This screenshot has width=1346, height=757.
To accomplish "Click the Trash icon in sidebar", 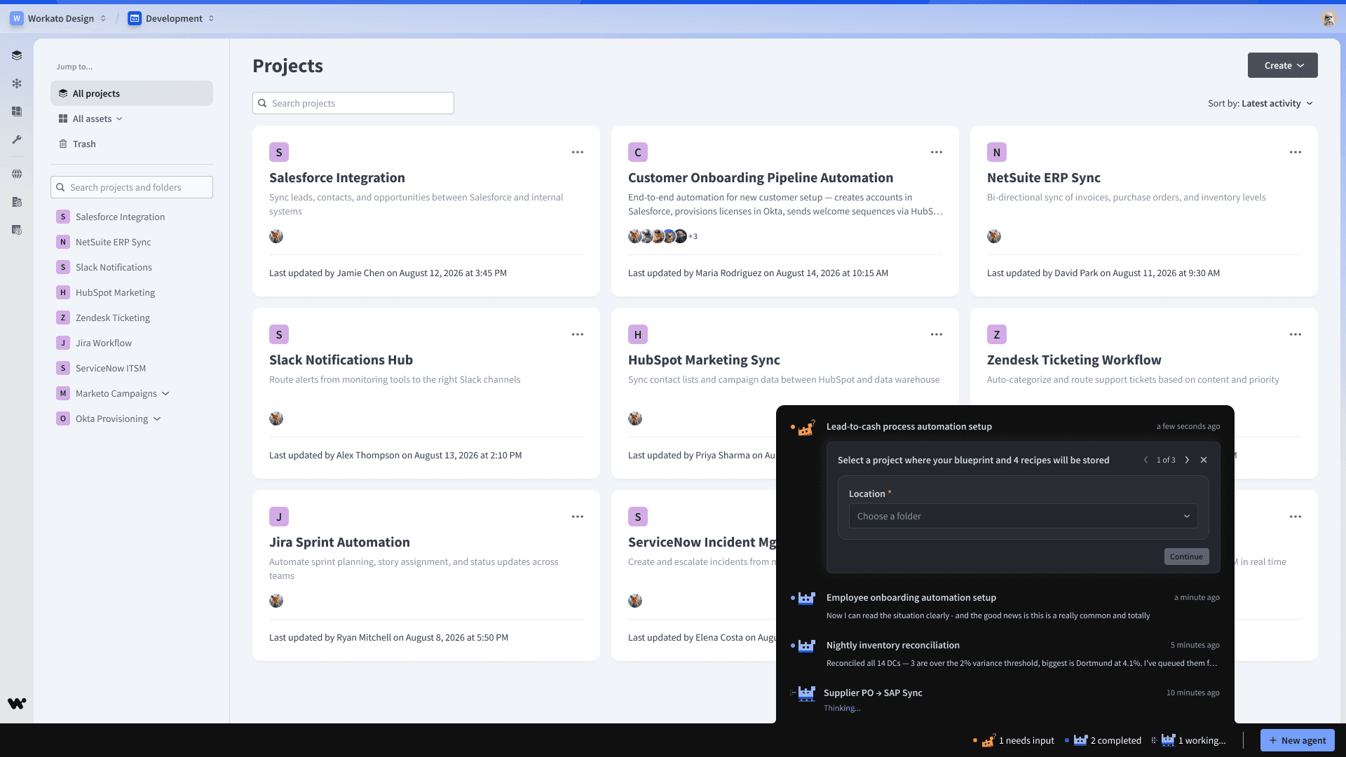I will point(63,144).
